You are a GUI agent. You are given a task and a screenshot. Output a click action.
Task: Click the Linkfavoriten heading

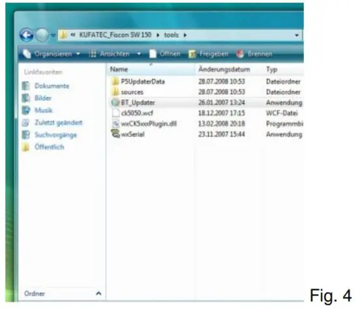coord(43,72)
